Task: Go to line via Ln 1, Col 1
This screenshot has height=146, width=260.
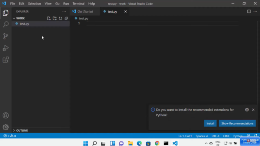Action: pyautogui.click(x=185, y=136)
